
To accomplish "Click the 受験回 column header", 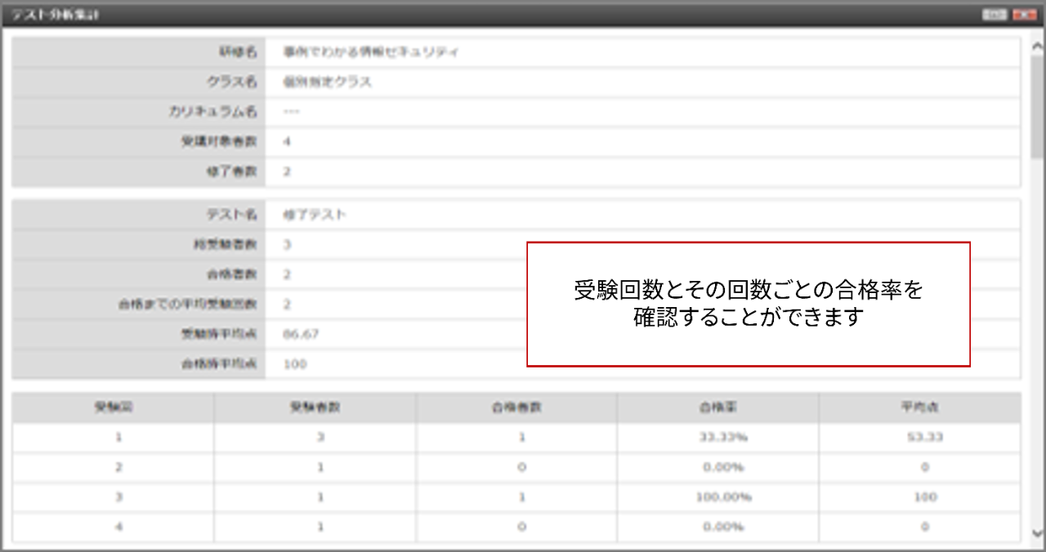I will [x=113, y=407].
